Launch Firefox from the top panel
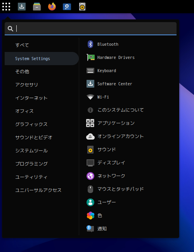 52,7
